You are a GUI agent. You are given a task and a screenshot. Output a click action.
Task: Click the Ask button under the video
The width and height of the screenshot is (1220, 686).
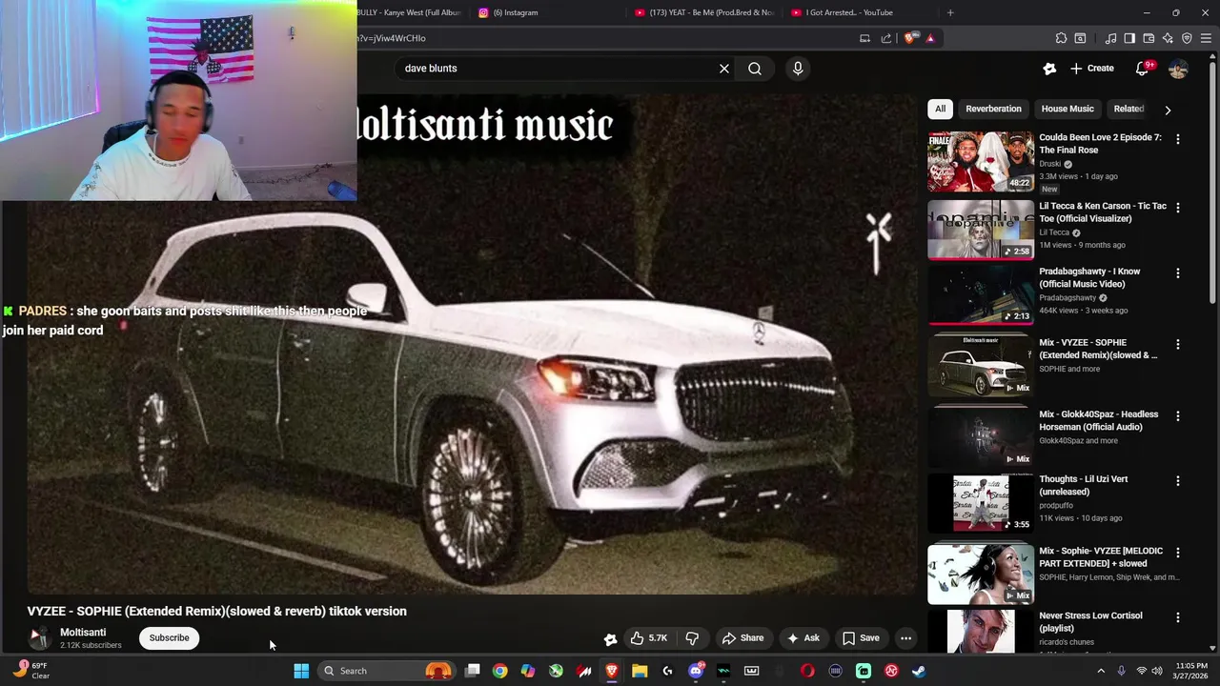[x=803, y=637]
